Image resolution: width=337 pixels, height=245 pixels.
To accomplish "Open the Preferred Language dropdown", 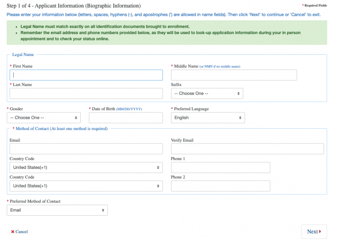I will point(208,118).
